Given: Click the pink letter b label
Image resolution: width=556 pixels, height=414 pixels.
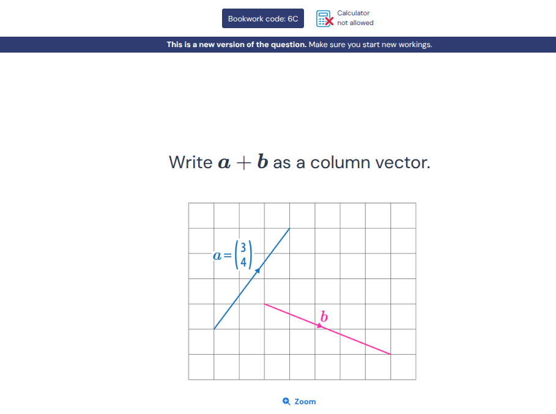Looking at the screenshot, I should tap(323, 317).
